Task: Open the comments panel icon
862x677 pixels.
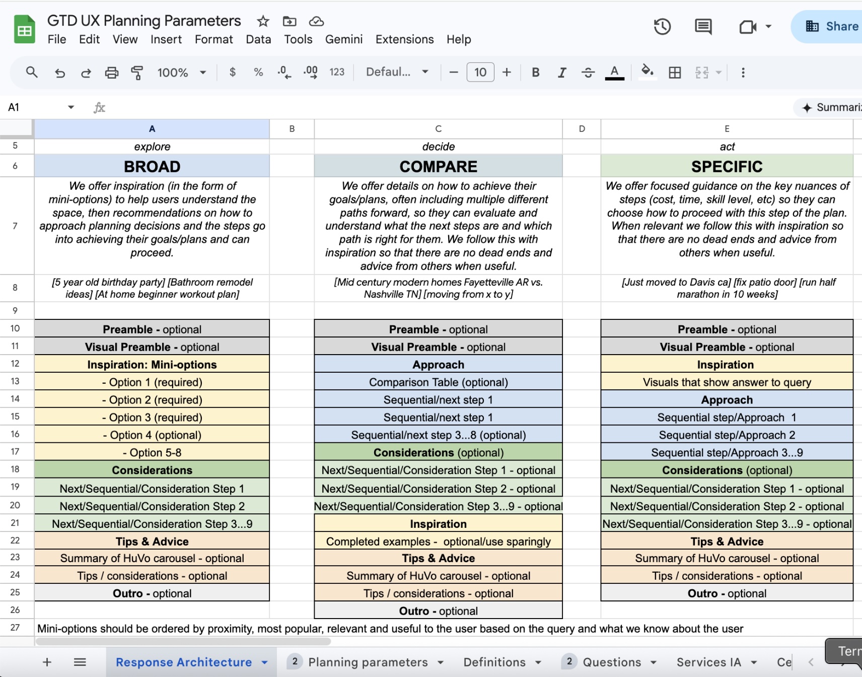Action: pyautogui.click(x=703, y=26)
